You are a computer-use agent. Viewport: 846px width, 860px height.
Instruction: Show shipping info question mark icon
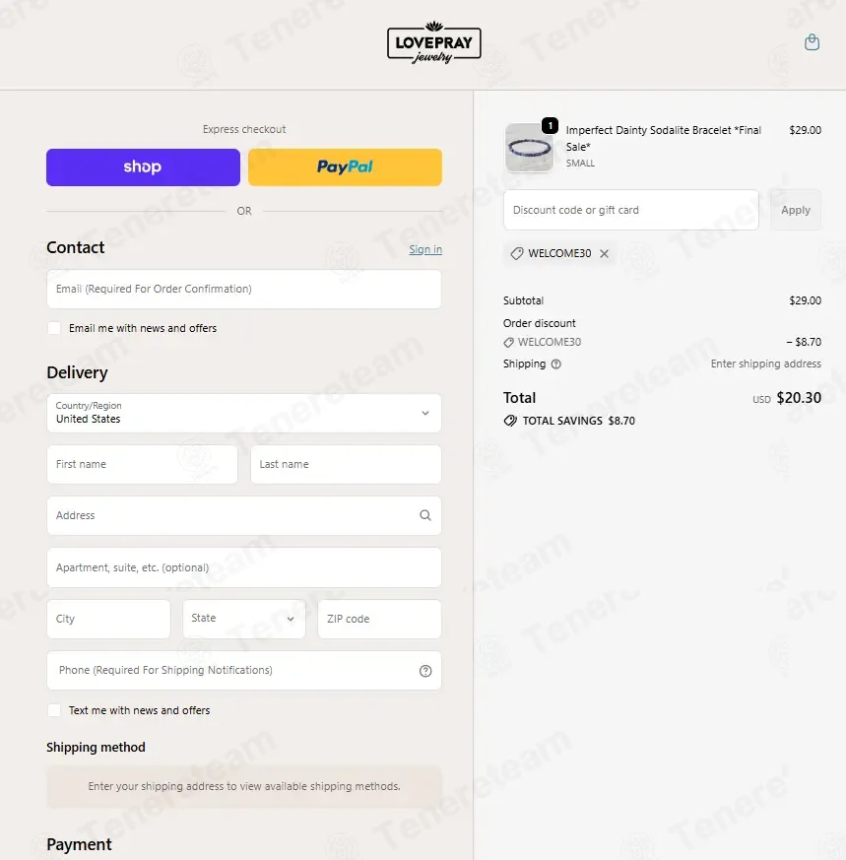tap(556, 364)
